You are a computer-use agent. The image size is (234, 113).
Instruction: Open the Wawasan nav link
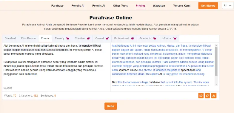pyautogui.click(x=159, y=6)
